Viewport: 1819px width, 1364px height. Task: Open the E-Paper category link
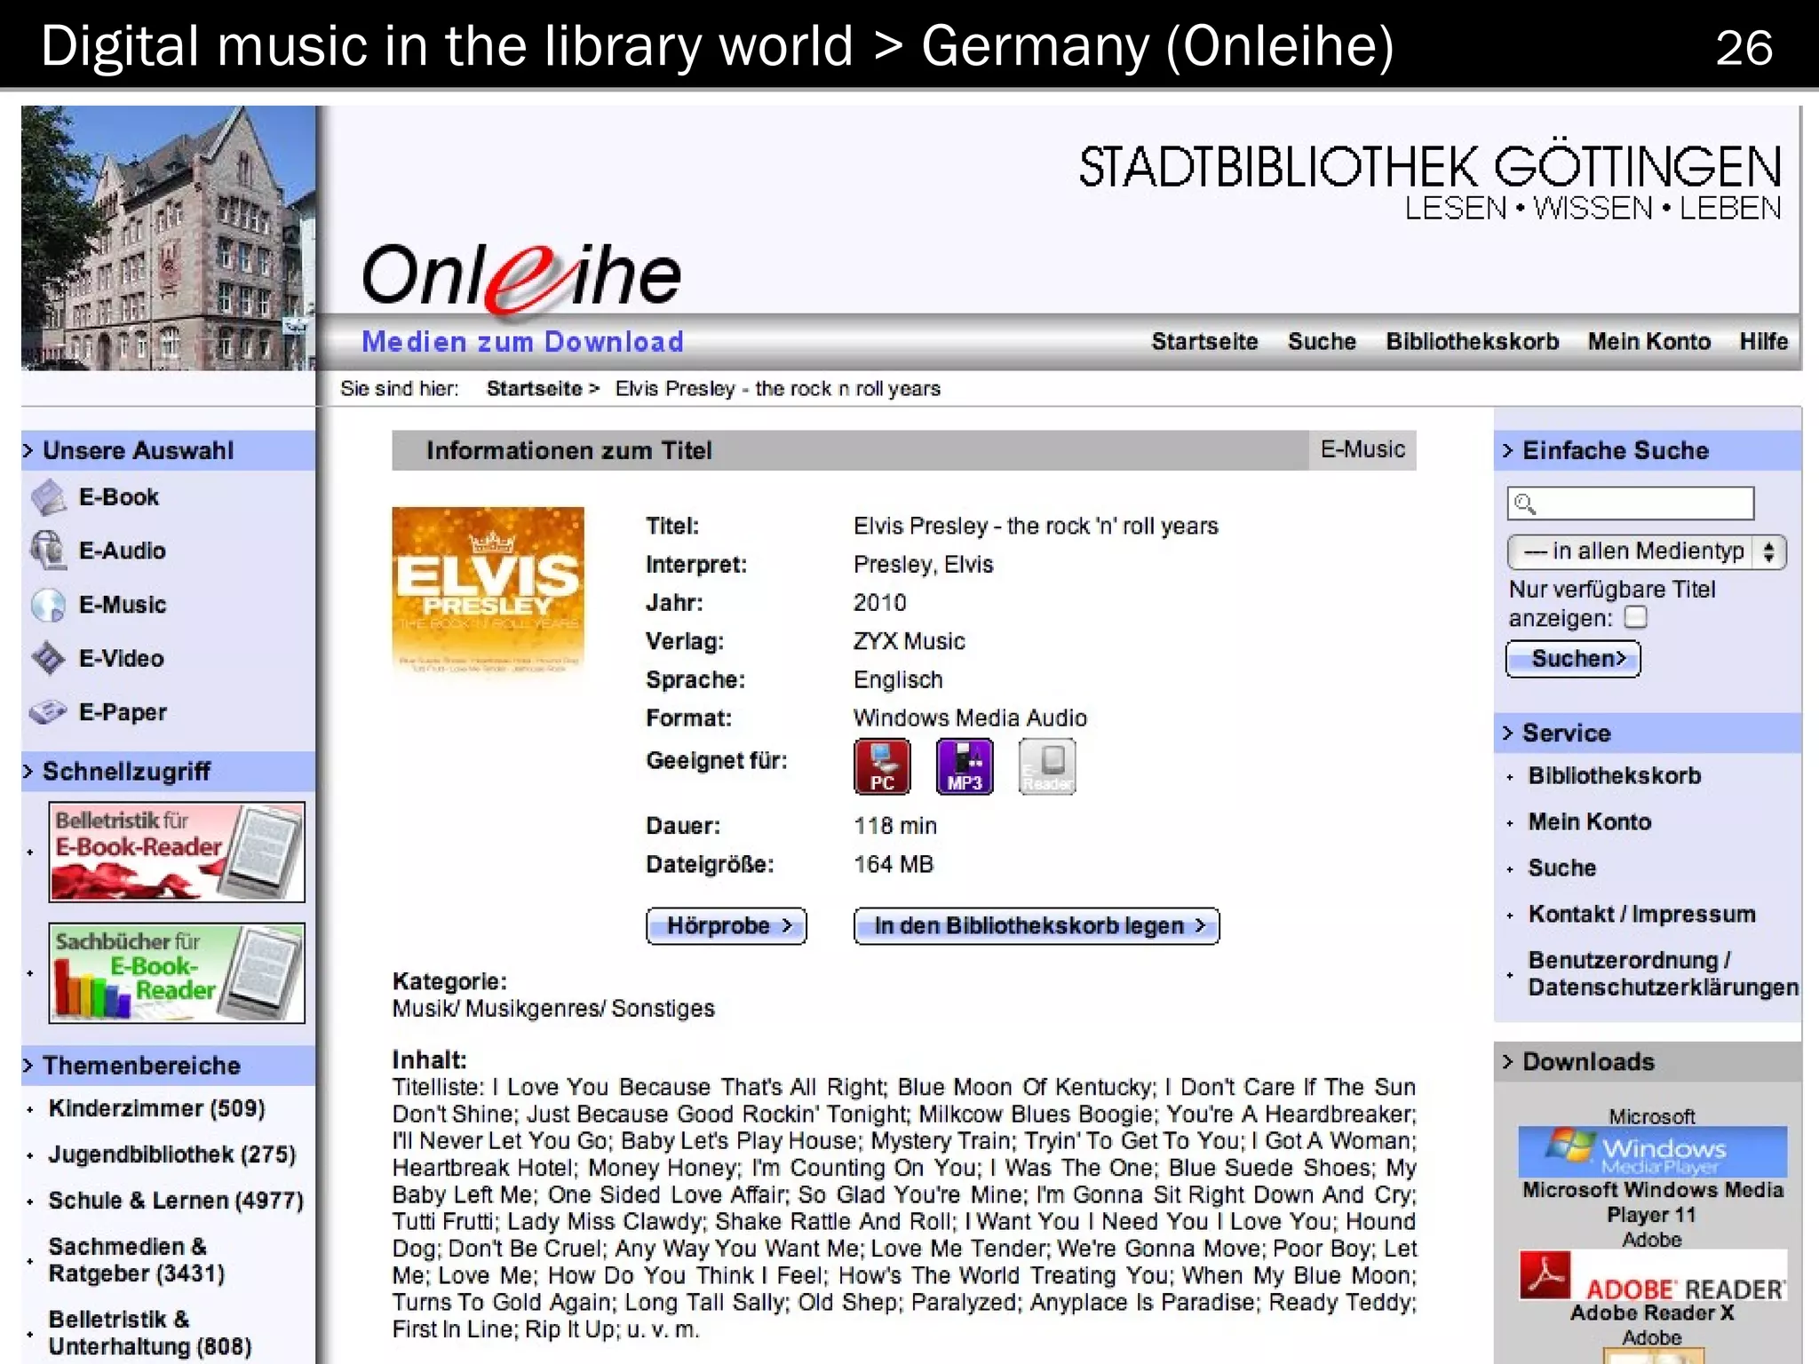point(123,712)
